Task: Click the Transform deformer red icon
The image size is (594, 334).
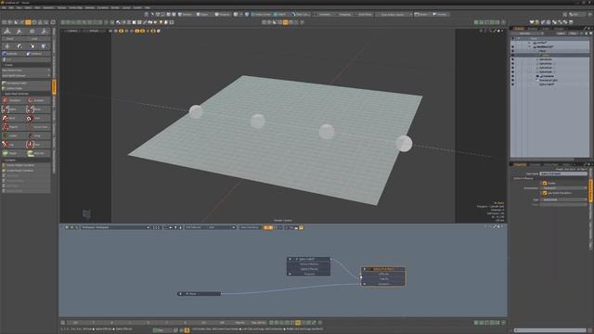Action: [x=6, y=100]
